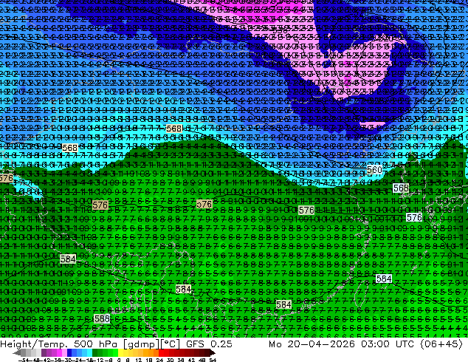The image size is (468, 362).
Task: Click the '-30' legend value
Action: pos(69,360)
